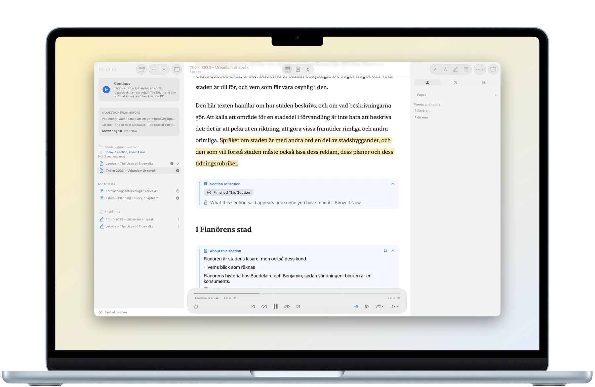The width and height of the screenshot is (595, 387).
Task: Open Föreläsningsanteckningar vecka 41
Action: [139, 191]
